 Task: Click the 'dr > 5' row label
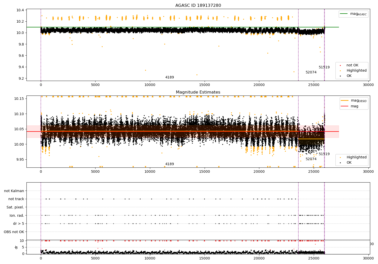click(x=19, y=224)
